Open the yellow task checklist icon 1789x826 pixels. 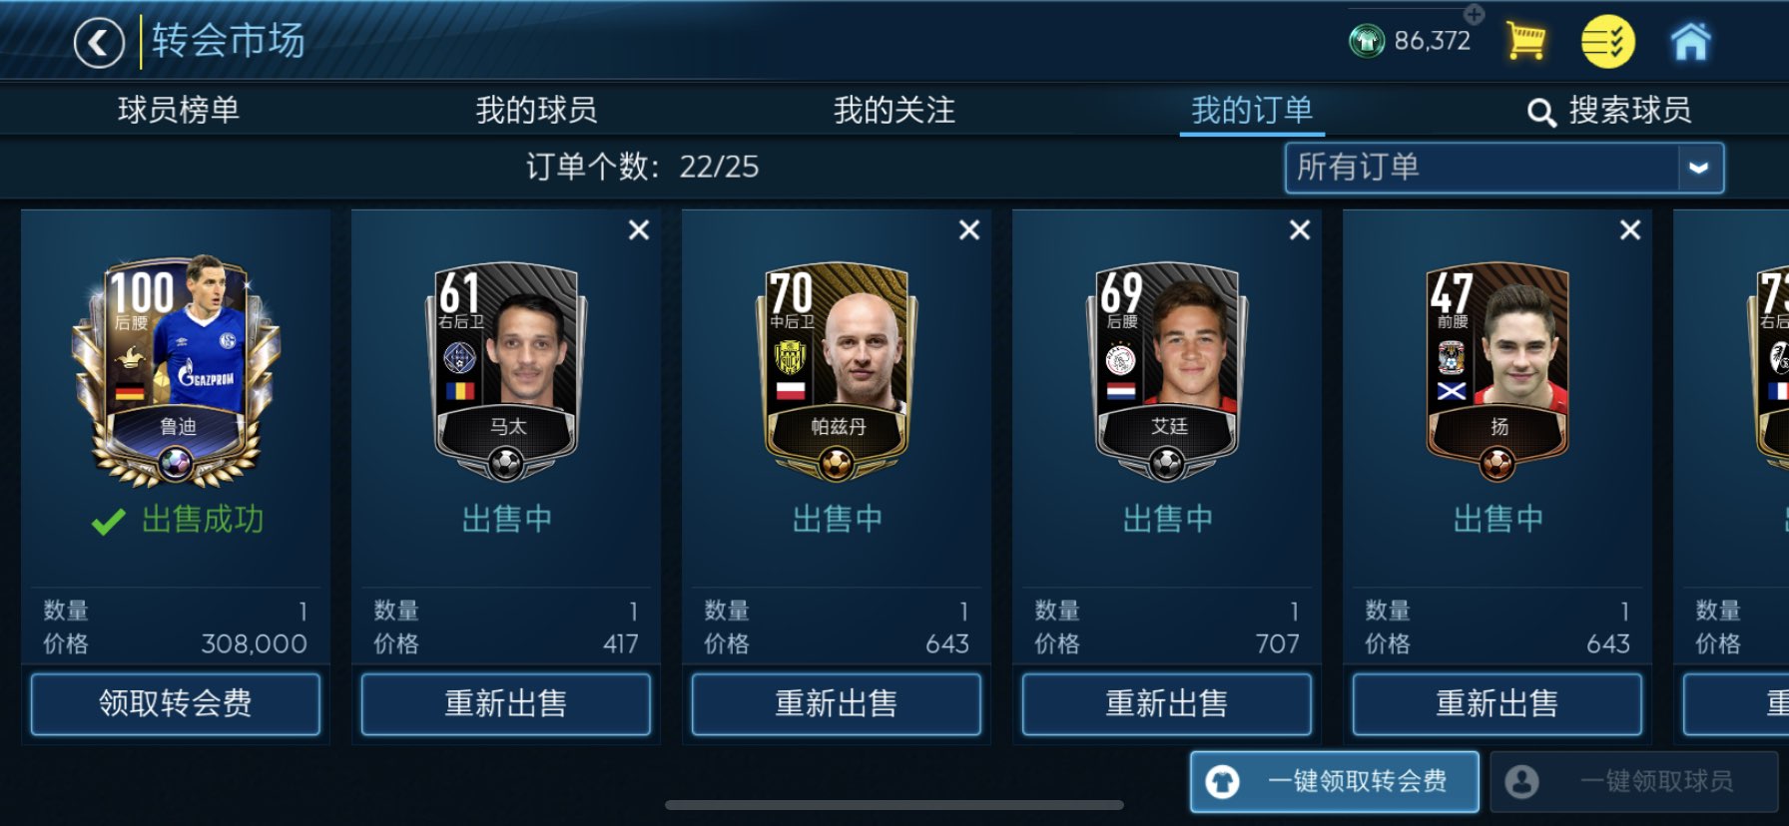(x=1607, y=42)
